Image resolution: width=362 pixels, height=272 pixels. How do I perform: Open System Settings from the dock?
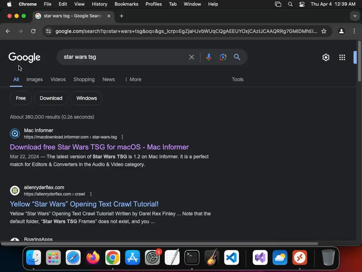pos(152,257)
